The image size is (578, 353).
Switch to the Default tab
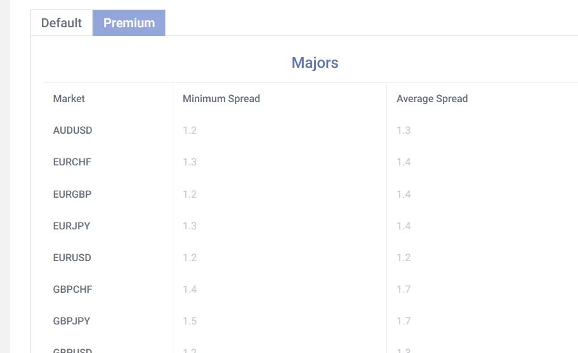click(62, 23)
